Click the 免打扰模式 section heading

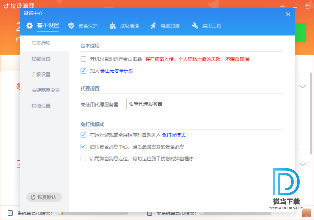(92, 124)
